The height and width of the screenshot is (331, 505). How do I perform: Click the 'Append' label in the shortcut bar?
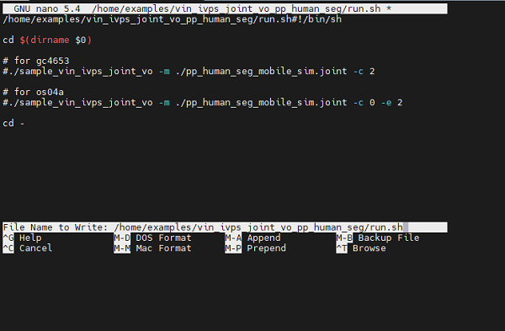[x=263, y=238]
